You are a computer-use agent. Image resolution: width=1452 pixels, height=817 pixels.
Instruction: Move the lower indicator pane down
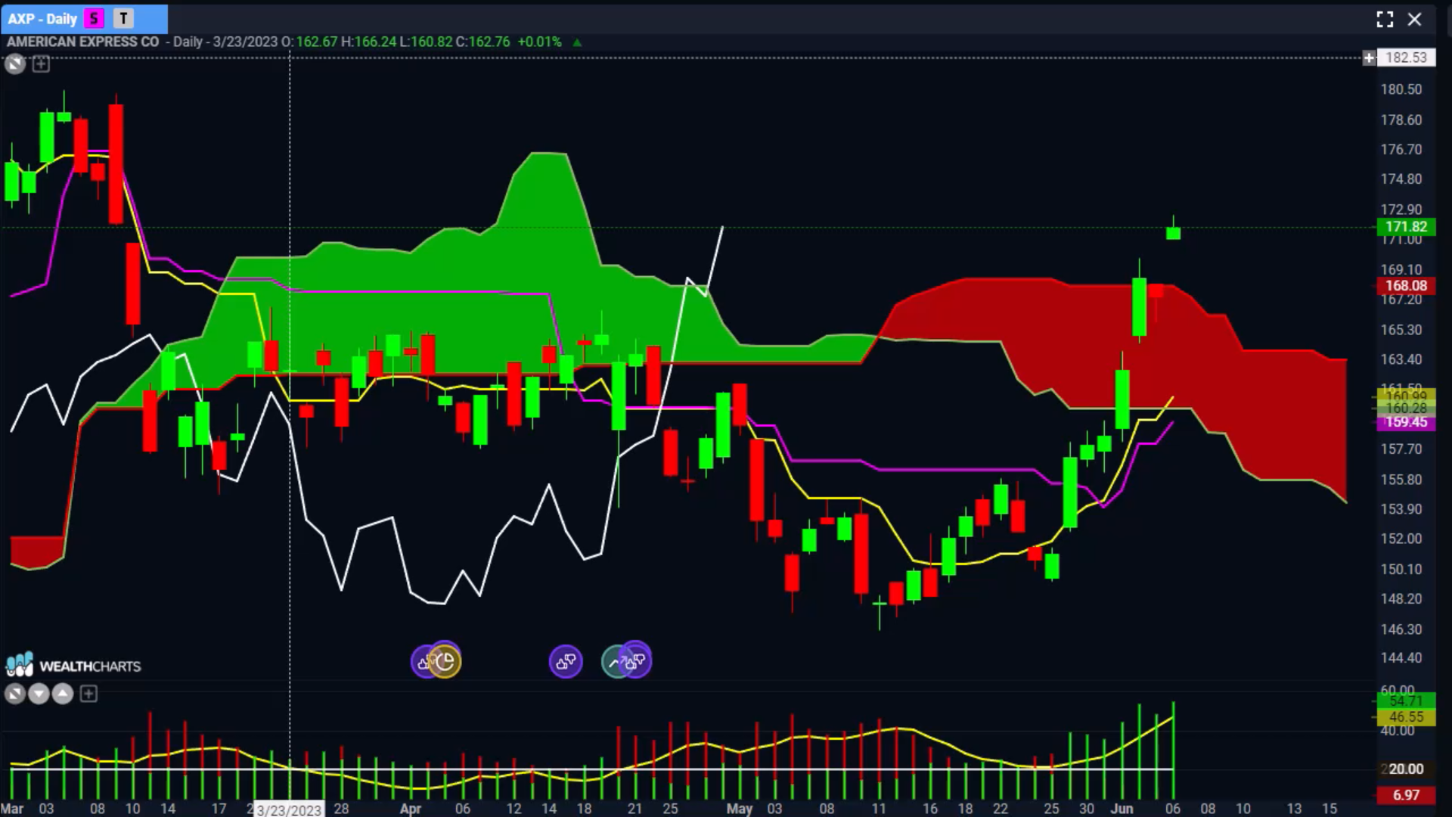pyautogui.click(x=39, y=694)
